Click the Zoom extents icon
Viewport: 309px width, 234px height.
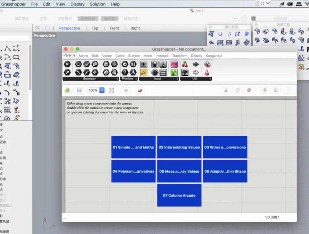coord(112,90)
